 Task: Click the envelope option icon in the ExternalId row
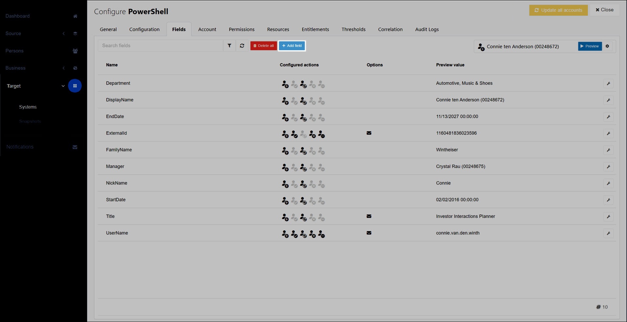pyautogui.click(x=369, y=133)
